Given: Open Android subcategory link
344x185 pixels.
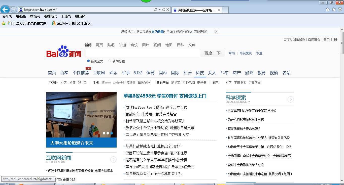Looking at the screenshot, I should pos(118,82).
